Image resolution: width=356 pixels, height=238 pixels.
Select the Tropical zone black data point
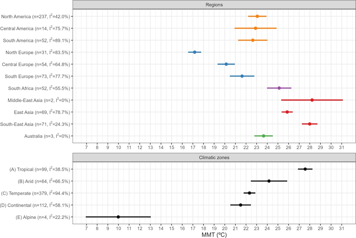tap(305, 169)
